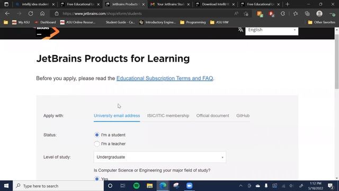
Task: Open Task View on taskbar
Action: click(x=123, y=186)
